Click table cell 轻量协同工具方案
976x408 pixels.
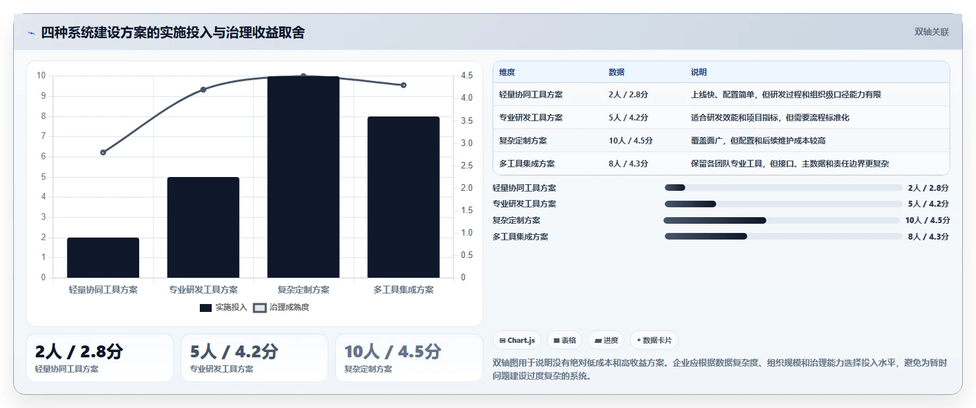(531, 94)
